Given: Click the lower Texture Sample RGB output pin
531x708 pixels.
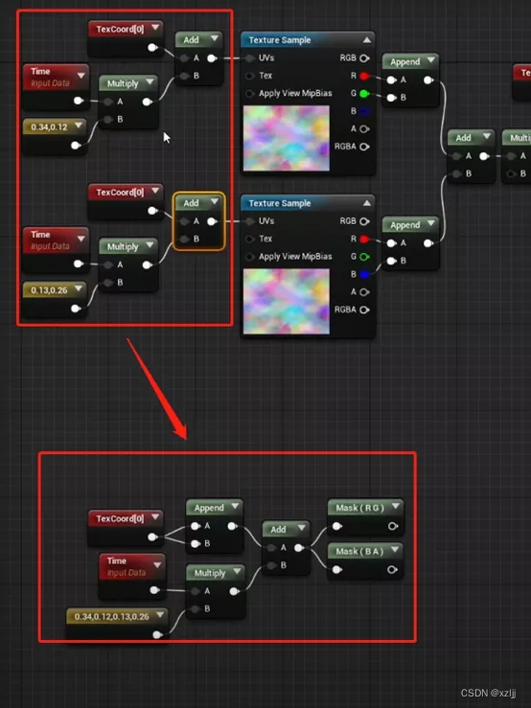Looking at the screenshot, I should [x=364, y=221].
